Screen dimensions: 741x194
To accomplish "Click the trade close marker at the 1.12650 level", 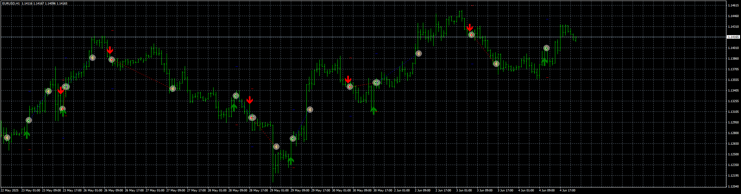I will (276, 147).
